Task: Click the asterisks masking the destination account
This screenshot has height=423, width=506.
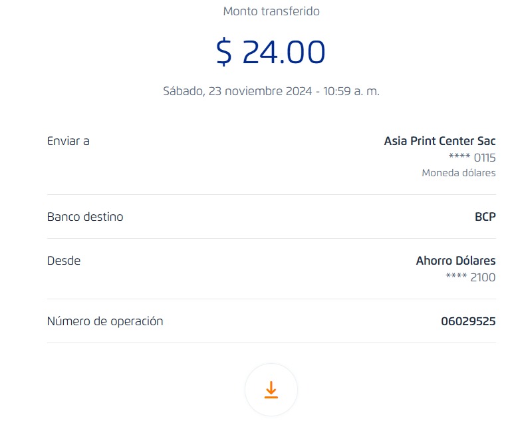Action: pos(459,158)
